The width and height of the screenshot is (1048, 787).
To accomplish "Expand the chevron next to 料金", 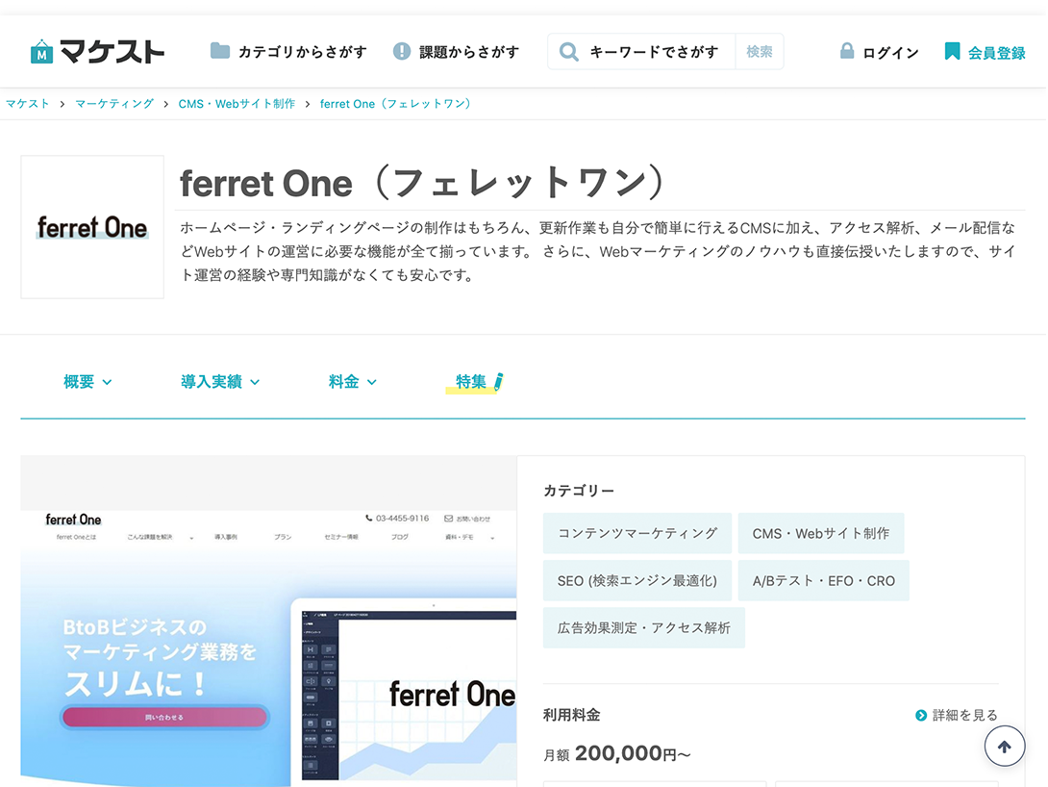I will pos(372,383).
